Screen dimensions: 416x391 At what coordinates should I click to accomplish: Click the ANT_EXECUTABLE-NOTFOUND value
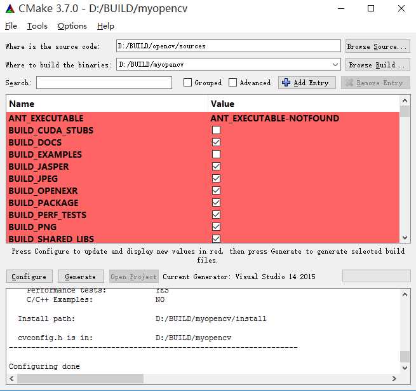pyautogui.click(x=274, y=118)
